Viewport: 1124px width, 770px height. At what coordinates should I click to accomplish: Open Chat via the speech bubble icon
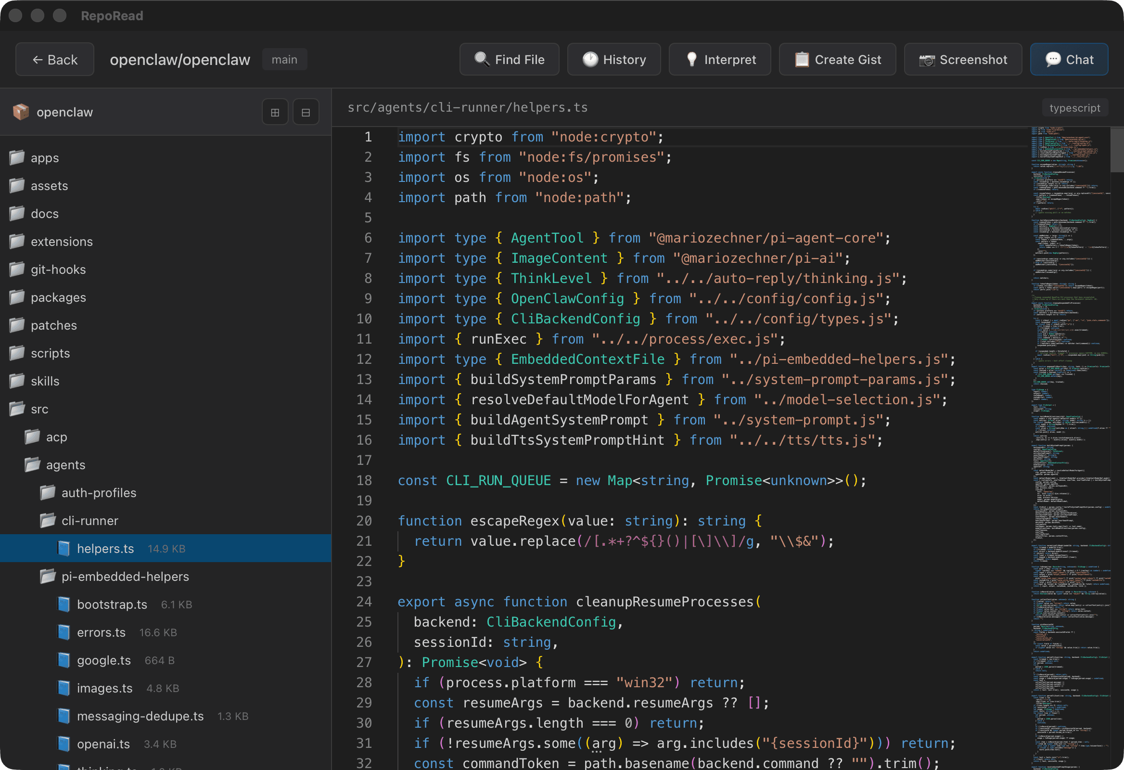click(1054, 59)
